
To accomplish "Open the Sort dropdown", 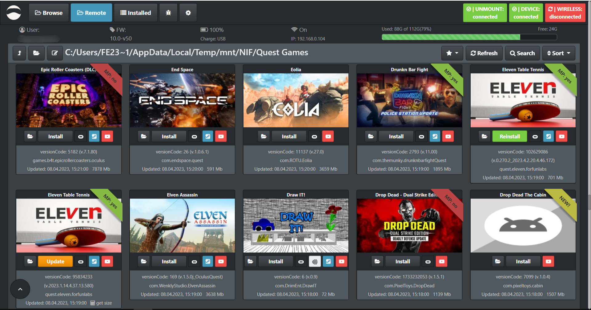I will click(559, 53).
